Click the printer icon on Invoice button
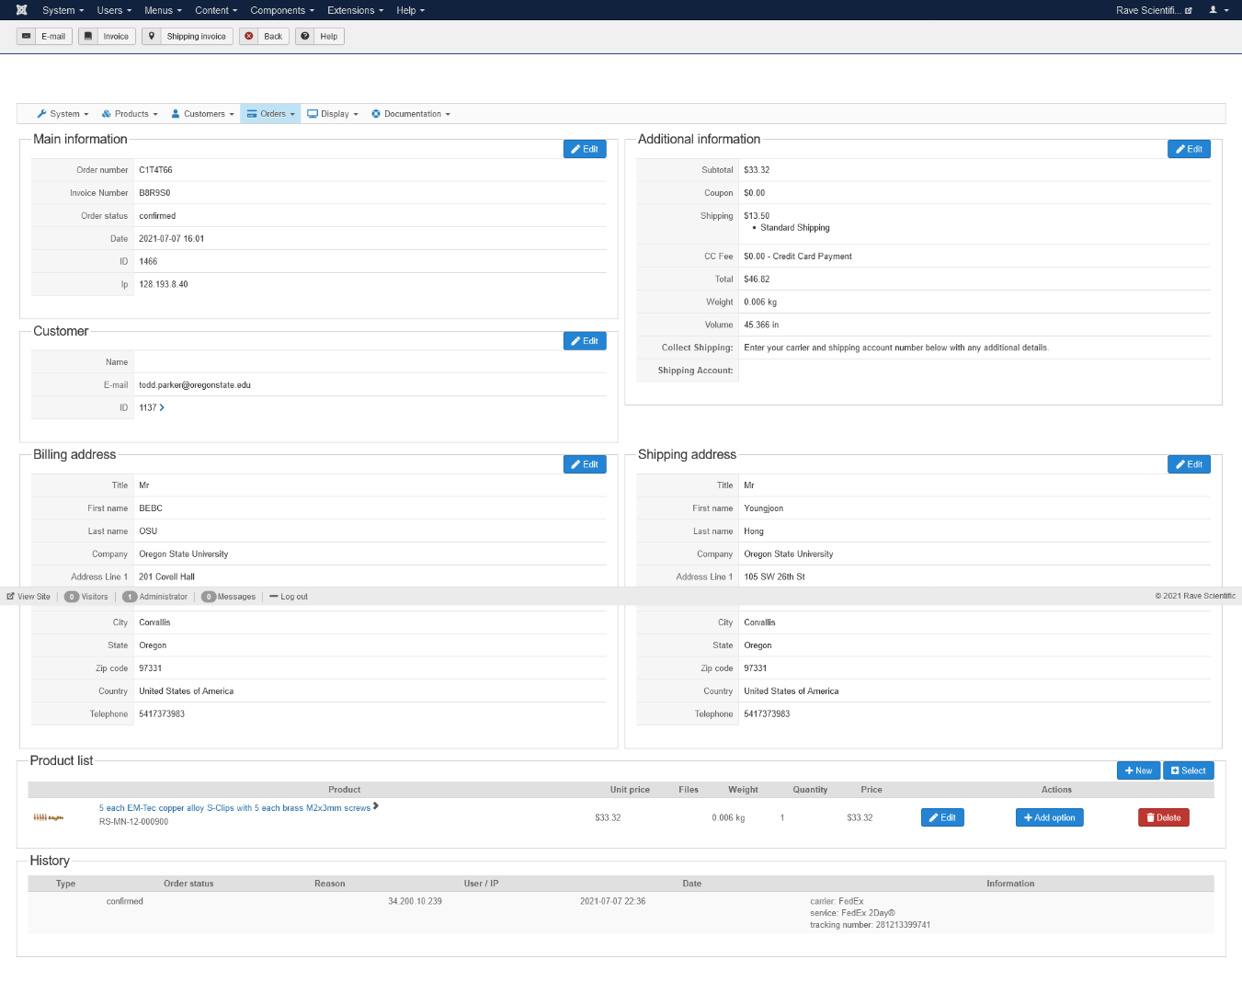The height and width of the screenshot is (993, 1242). [x=88, y=37]
